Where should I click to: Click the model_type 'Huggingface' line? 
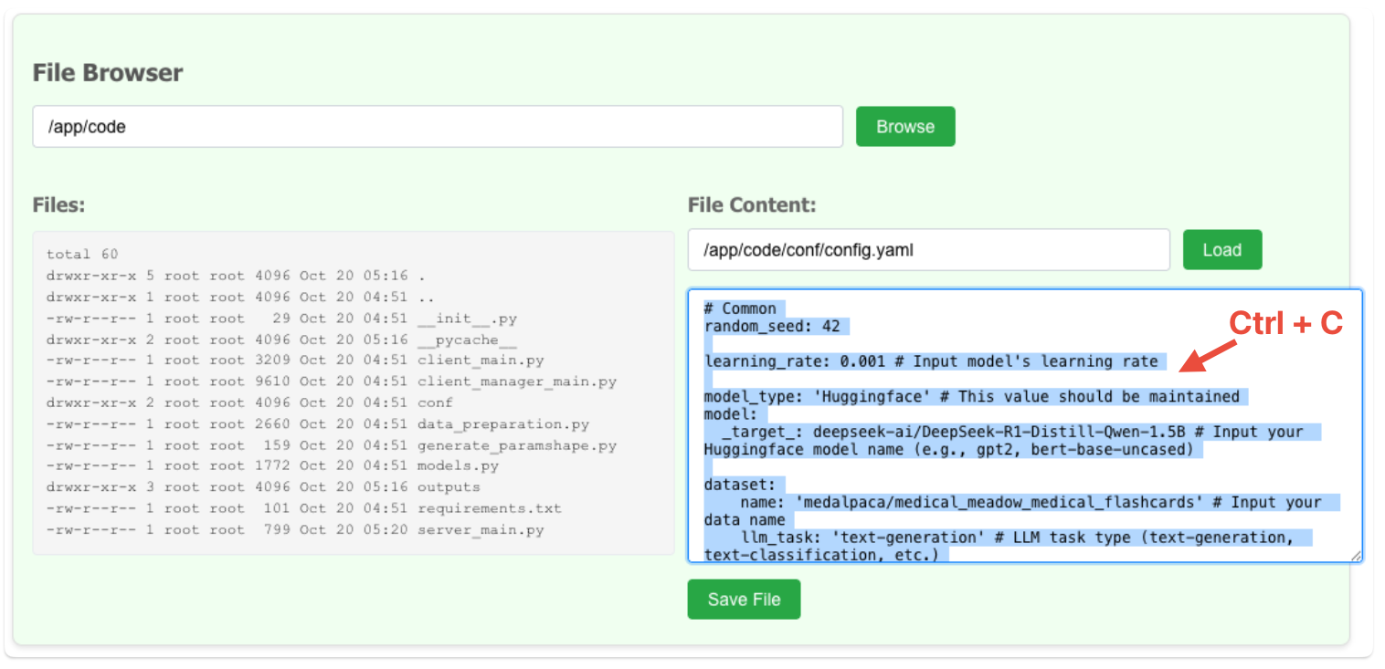971,396
